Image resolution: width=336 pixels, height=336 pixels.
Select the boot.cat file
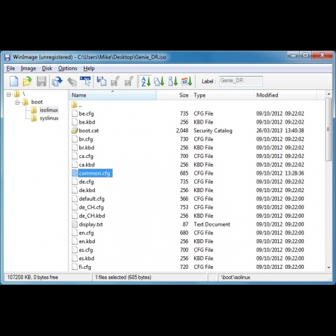click(x=89, y=130)
